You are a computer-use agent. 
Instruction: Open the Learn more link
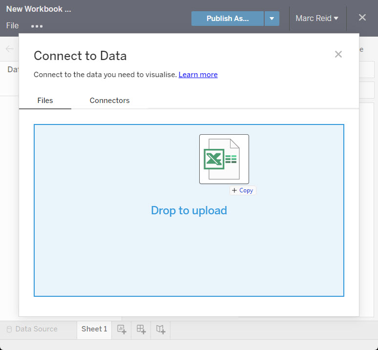click(x=198, y=75)
